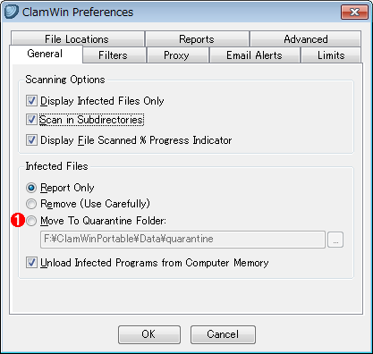
Task: Select Move To Quarantine Folder option
Action: (x=31, y=221)
